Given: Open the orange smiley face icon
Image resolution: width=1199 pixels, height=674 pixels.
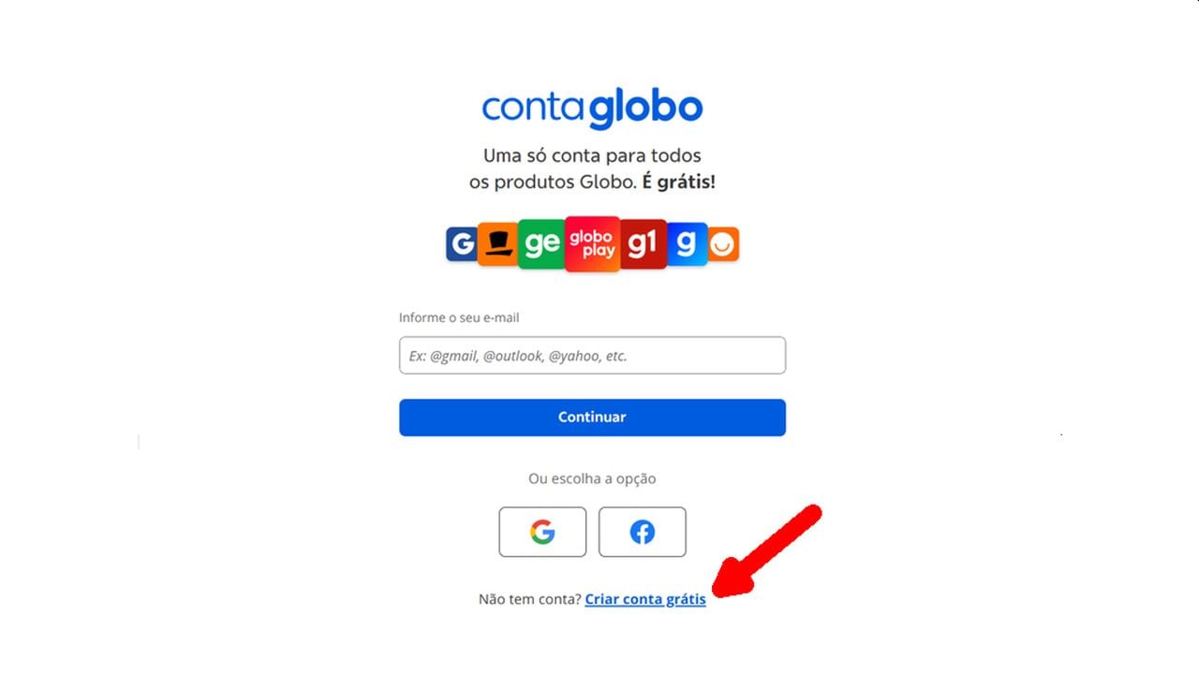Looking at the screenshot, I should (x=723, y=244).
